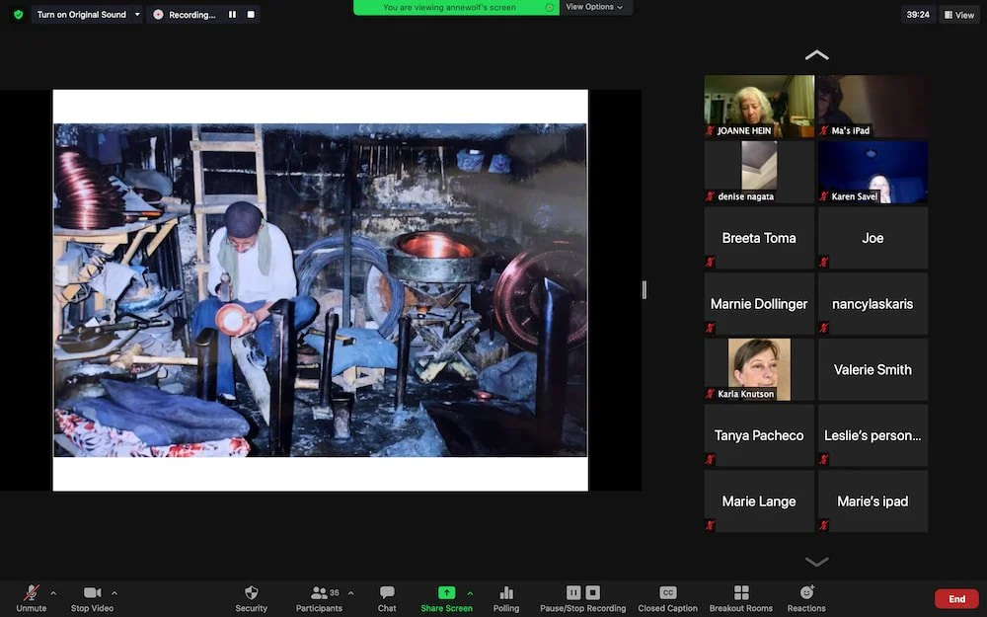Image resolution: width=987 pixels, height=617 pixels.
Task: Open the Security shield menu
Action: 251,598
